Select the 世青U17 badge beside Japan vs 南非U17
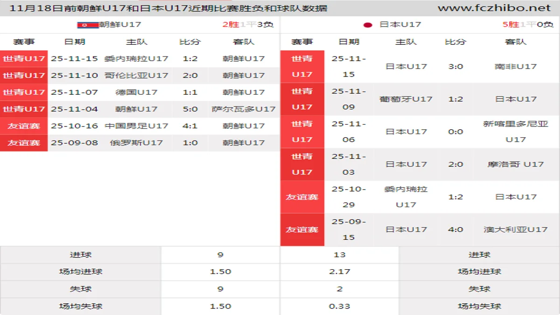 [301, 67]
